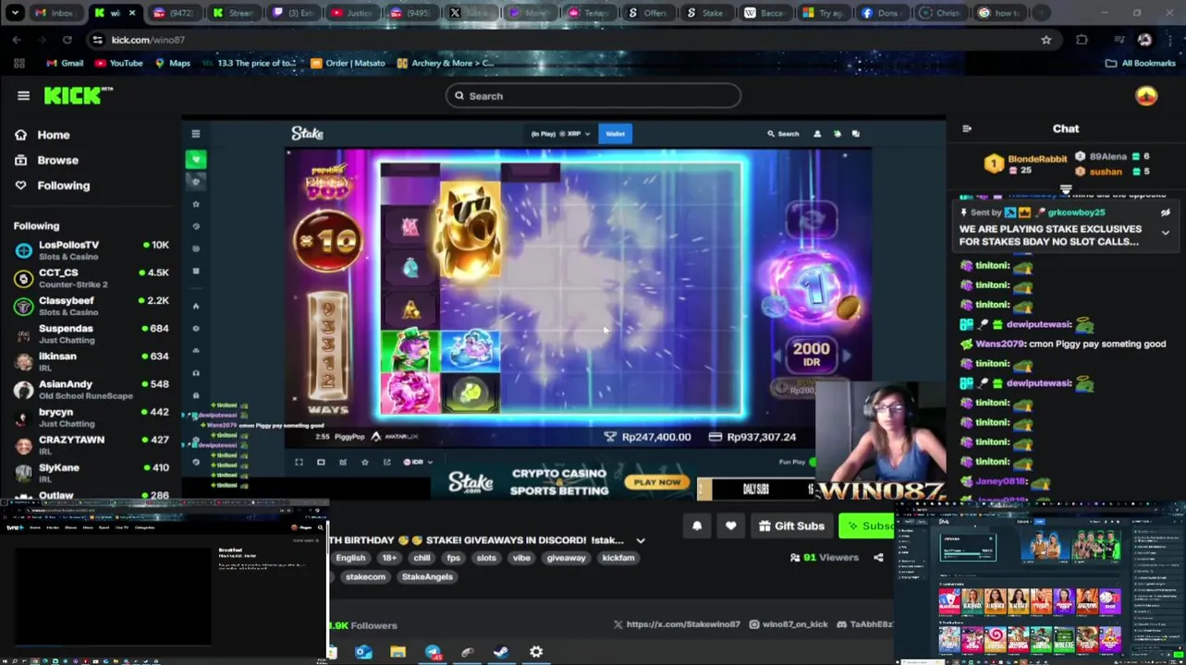Click the gold x10 multiplier badge
The height and width of the screenshot is (665, 1186).
point(327,240)
